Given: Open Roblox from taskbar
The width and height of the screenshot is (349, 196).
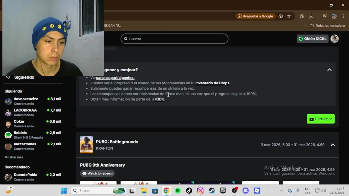Looking at the screenshot, I should pyautogui.click(x=257, y=191).
